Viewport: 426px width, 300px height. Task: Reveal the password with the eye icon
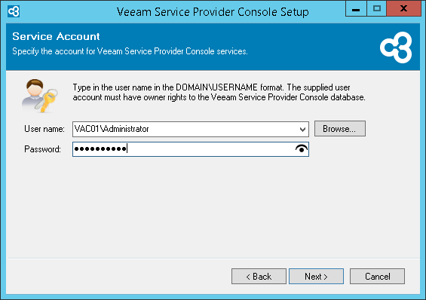tap(302, 149)
